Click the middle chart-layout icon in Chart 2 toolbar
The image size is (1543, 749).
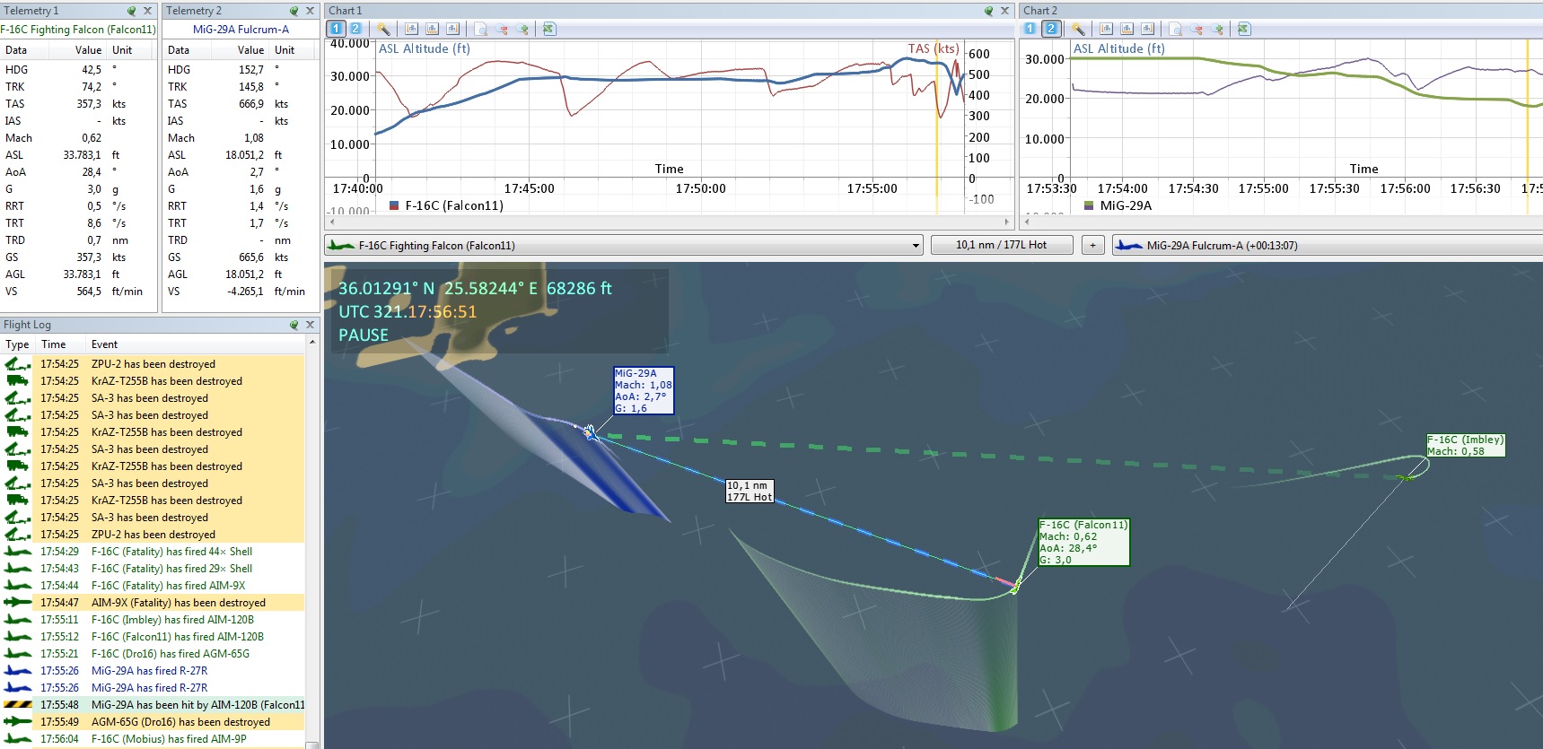(x=1127, y=29)
